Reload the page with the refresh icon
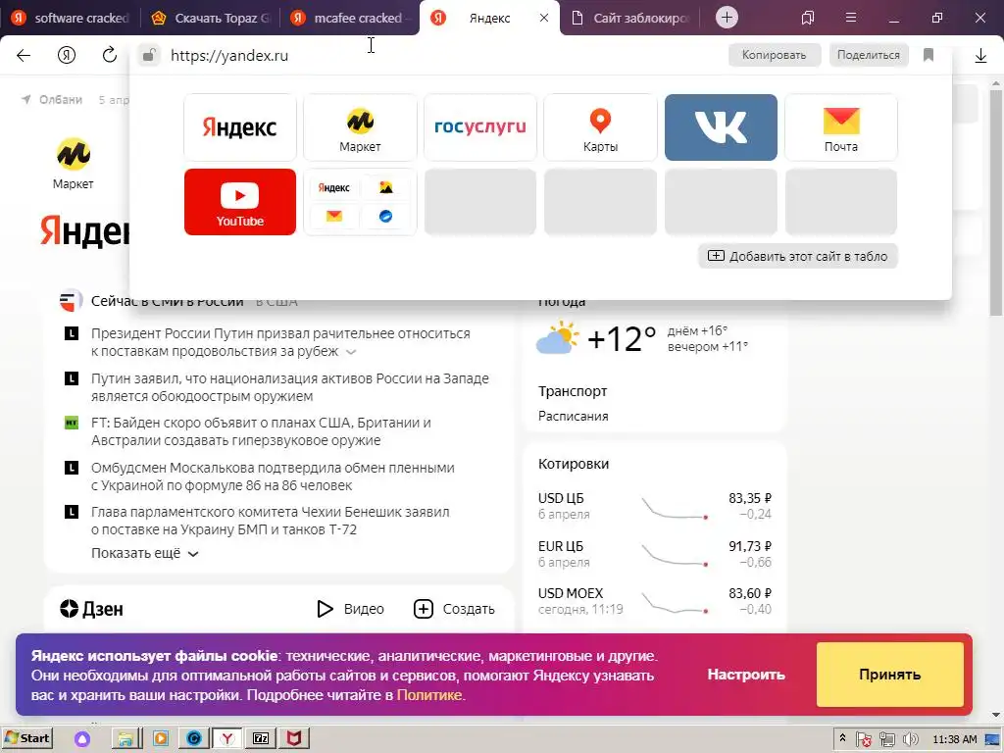 click(110, 55)
